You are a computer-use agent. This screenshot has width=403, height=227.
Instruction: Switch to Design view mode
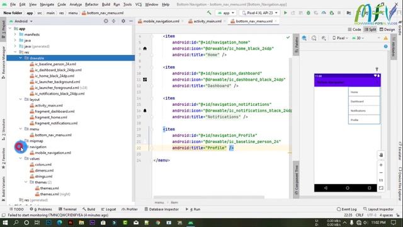[x=387, y=30]
